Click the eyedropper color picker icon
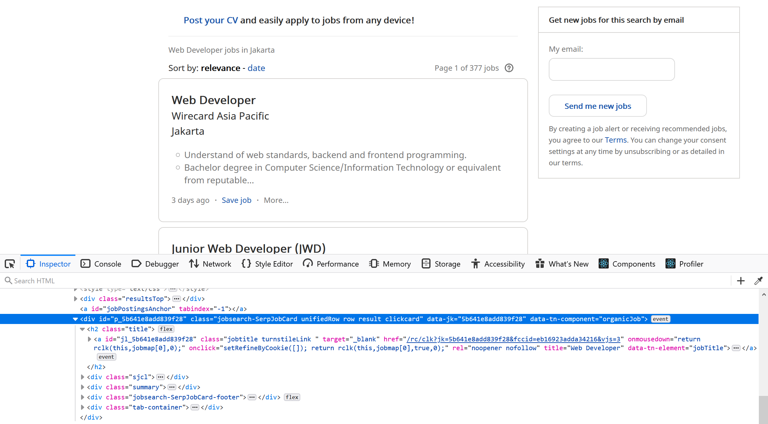The image size is (768, 424). (758, 281)
